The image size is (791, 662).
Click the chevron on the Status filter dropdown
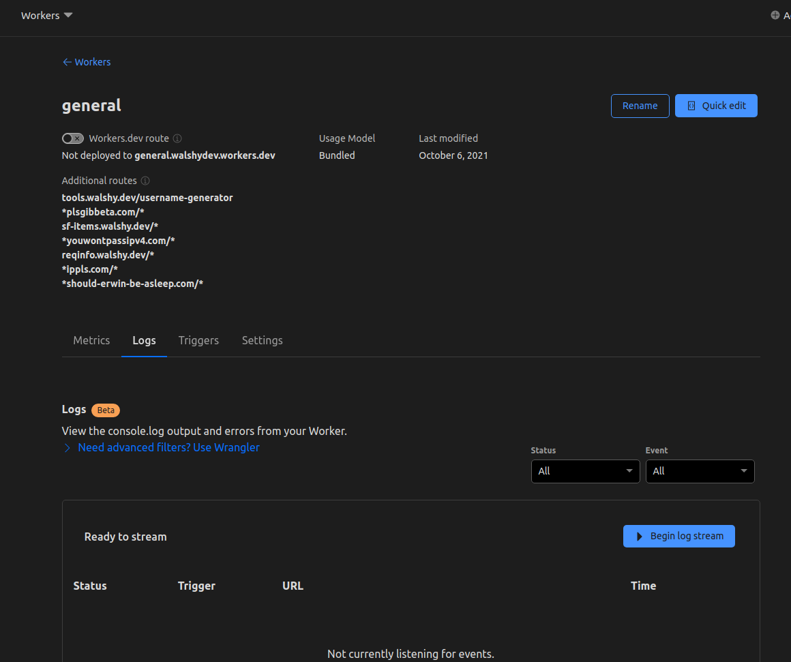tap(629, 471)
